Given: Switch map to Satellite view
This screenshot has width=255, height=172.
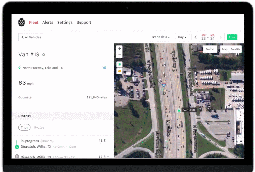Looking at the screenshot, I should coord(235,49).
